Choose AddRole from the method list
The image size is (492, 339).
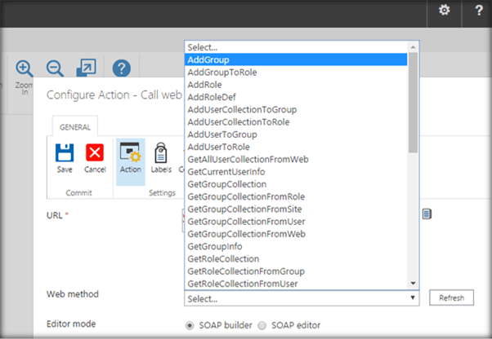point(296,85)
